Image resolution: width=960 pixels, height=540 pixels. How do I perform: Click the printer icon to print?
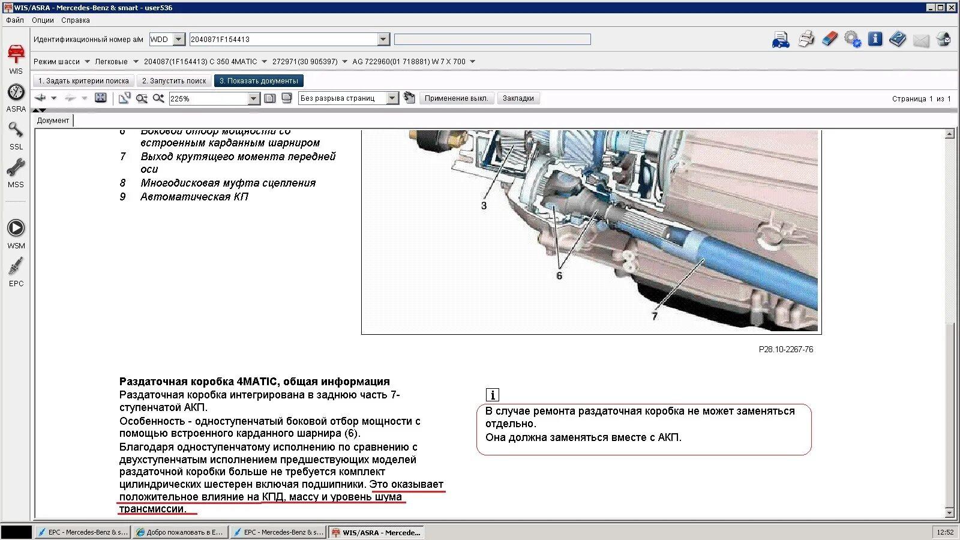806,40
